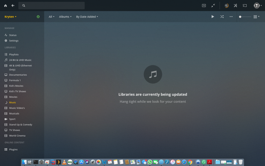Open the Plex chevron app in dock

(59, 162)
